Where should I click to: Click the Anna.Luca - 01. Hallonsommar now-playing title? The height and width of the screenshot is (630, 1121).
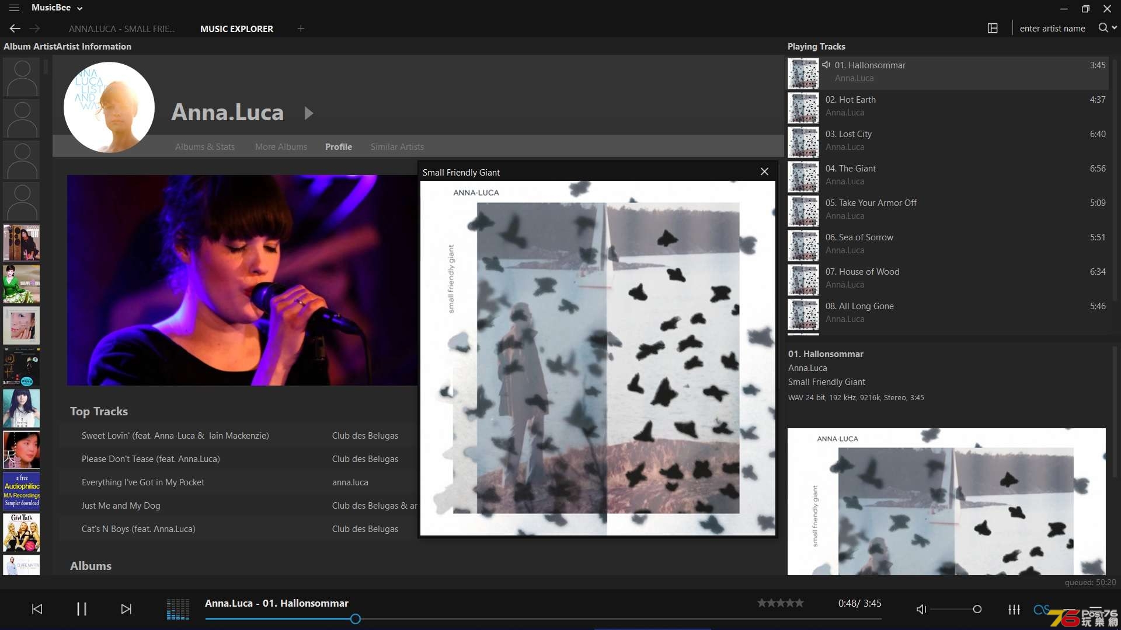coord(276,603)
